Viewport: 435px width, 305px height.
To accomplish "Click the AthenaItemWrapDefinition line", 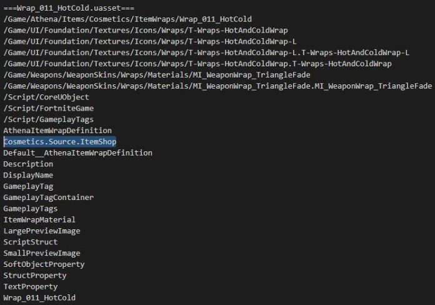I will [x=57, y=131].
